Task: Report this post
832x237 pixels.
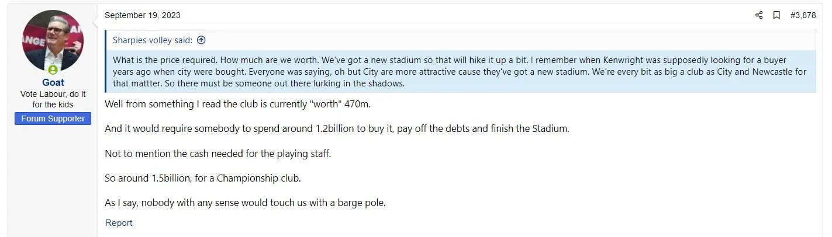Action: tap(119, 223)
